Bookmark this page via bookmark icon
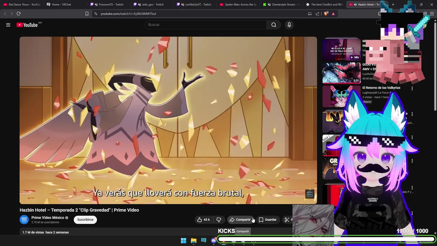This screenshot has height=246, width=437. point(87,14)
